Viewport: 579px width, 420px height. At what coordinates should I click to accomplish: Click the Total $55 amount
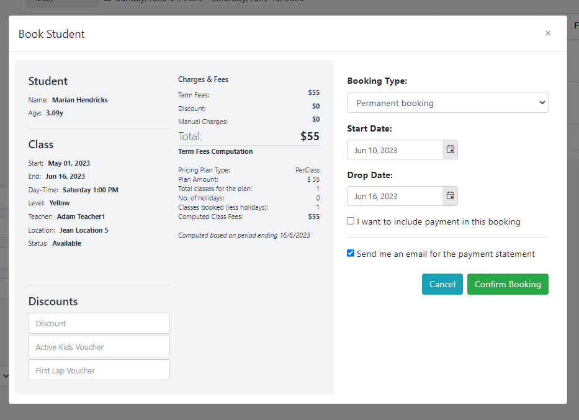coord(310,136)
